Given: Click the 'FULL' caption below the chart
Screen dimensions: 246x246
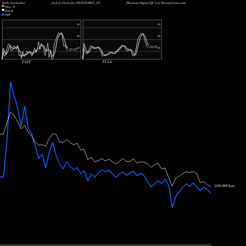Looking at the screenshot, I should 107,62.
